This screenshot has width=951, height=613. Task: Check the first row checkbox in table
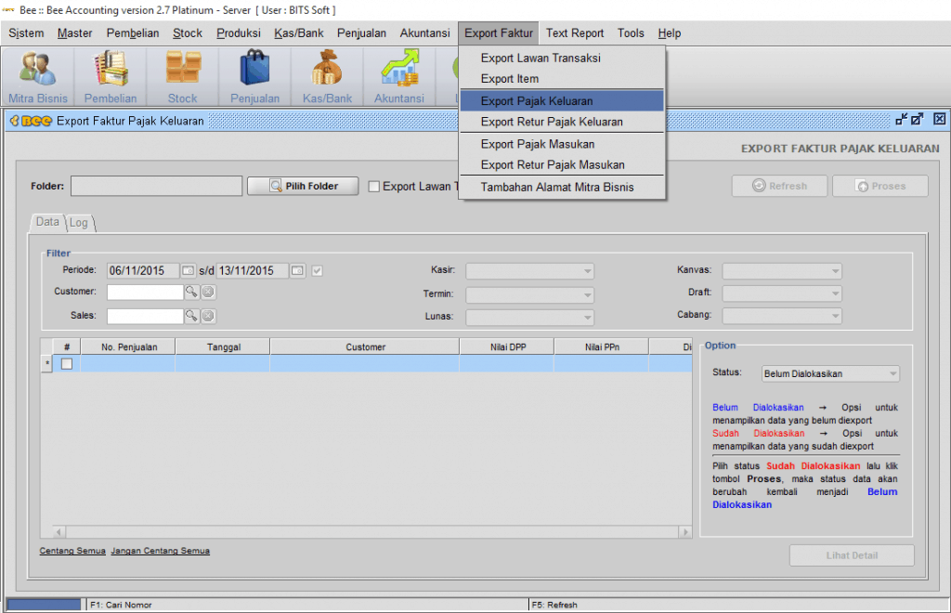click(x=67, y=364)
